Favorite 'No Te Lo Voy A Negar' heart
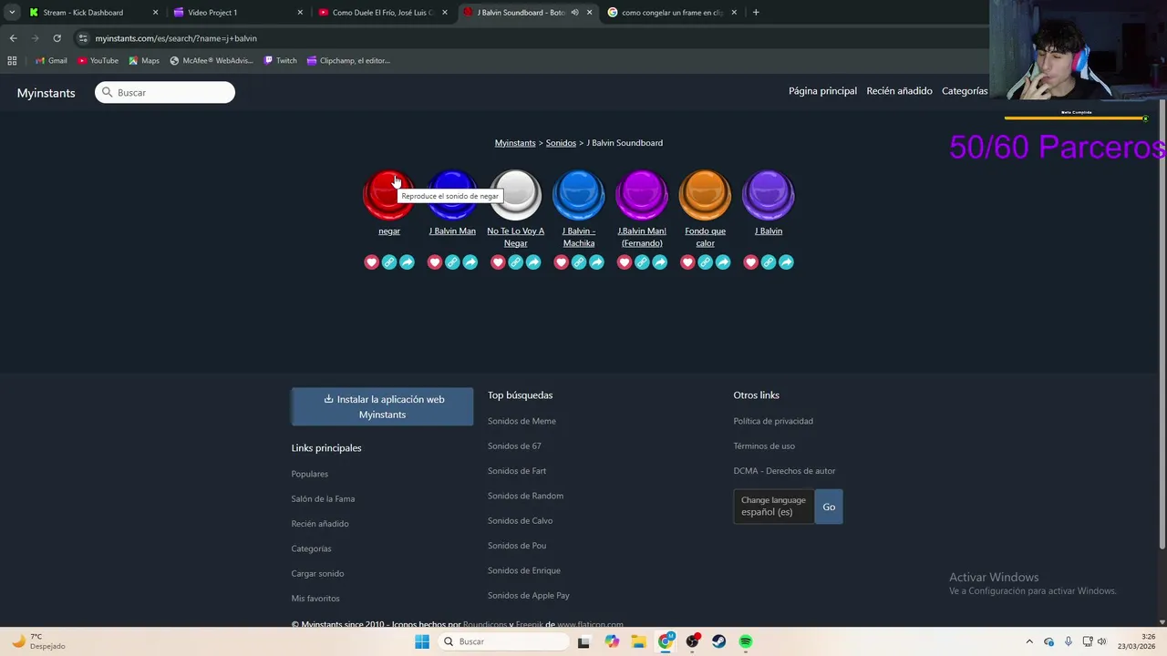This screenshot has width=1167, height=656. click(498, 262)
